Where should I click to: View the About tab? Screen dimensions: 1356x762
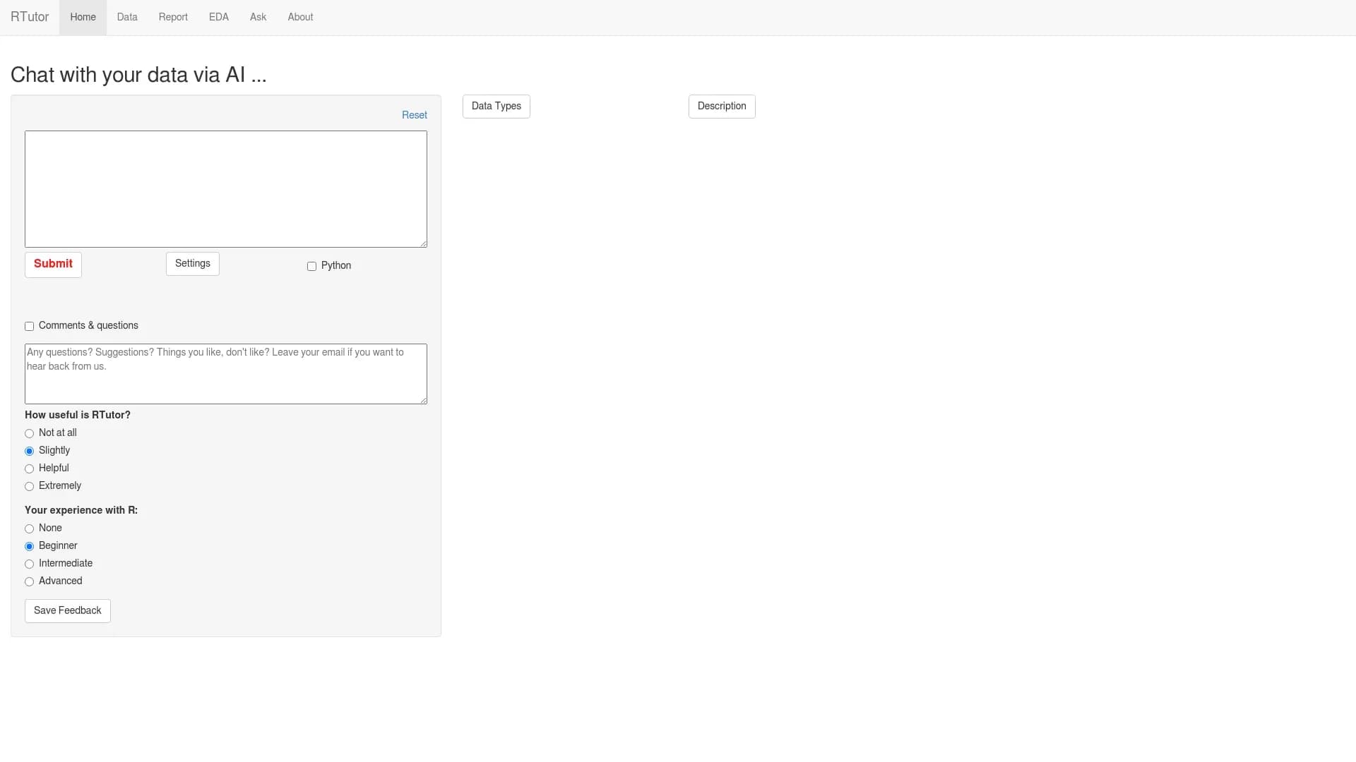click(300, 17)
